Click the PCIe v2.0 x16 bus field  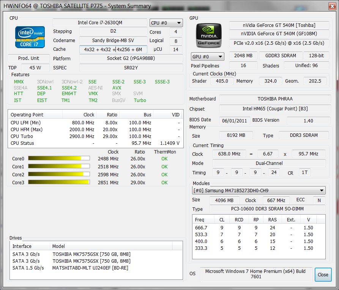click(x=279, y=43)
